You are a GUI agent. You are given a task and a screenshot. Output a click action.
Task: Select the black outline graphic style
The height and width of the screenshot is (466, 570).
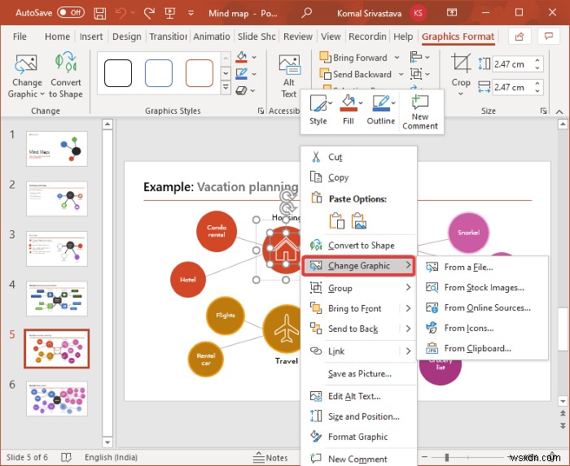(118, 73)
